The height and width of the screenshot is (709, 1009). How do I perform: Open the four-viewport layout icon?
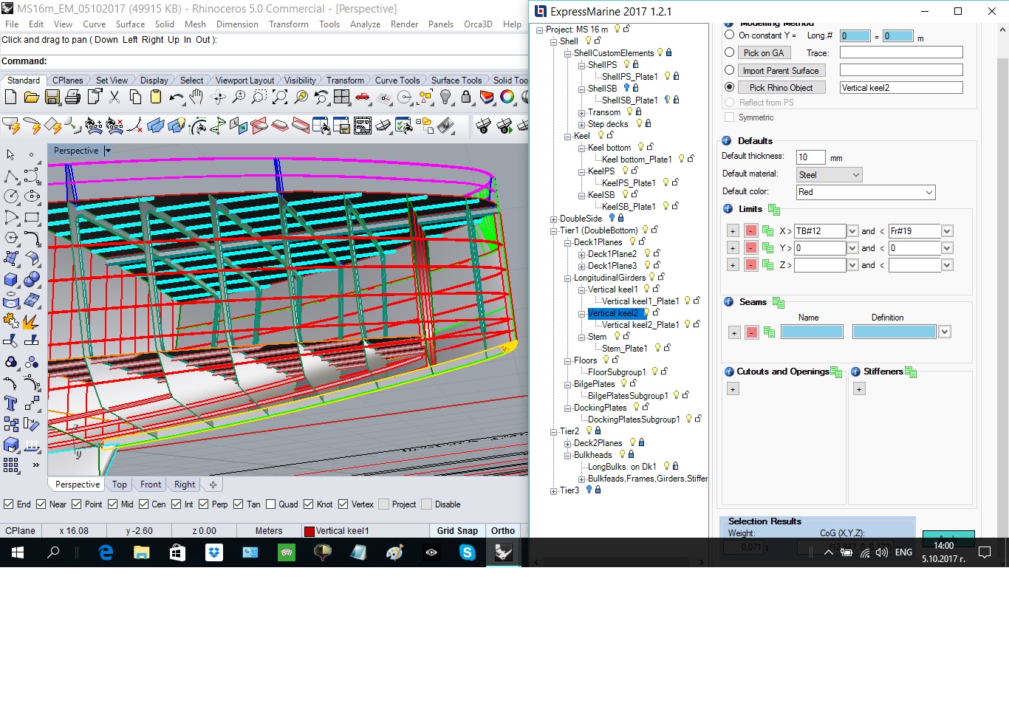point(341,97)
